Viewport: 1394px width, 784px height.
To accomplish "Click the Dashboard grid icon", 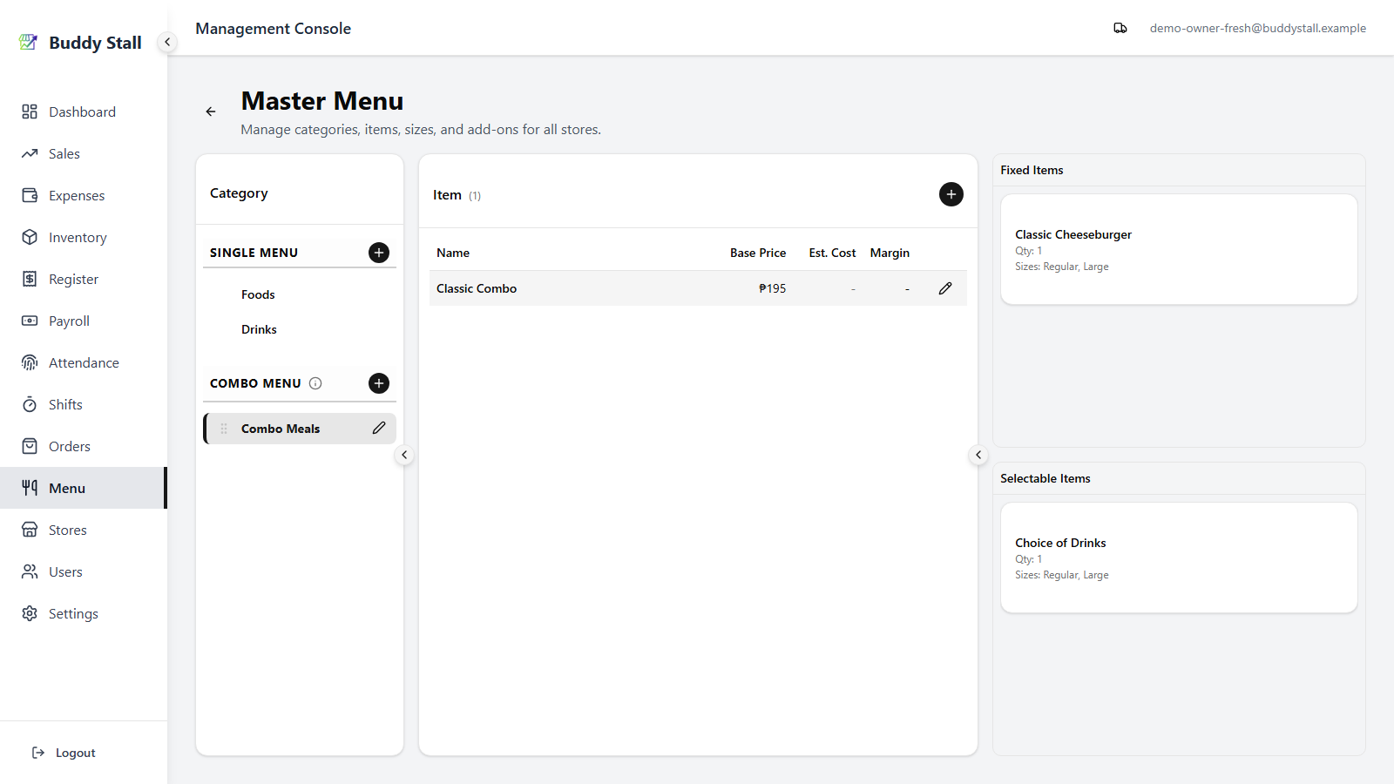I will (x=30, y=112).
